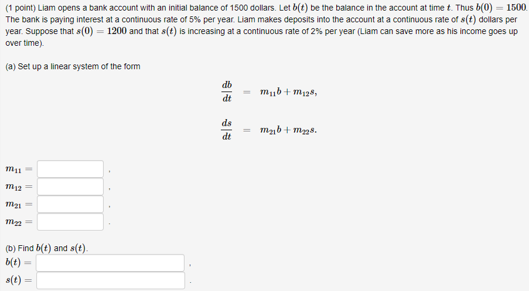The height and width of the screenshot is (291, 529).
Task: Click the s(t) answer input field
Action: pyautogui.click(x=111, y=280)
